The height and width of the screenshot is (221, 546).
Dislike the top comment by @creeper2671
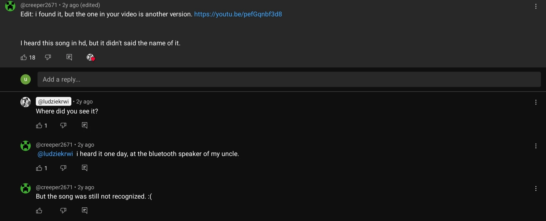coord(48,58)
